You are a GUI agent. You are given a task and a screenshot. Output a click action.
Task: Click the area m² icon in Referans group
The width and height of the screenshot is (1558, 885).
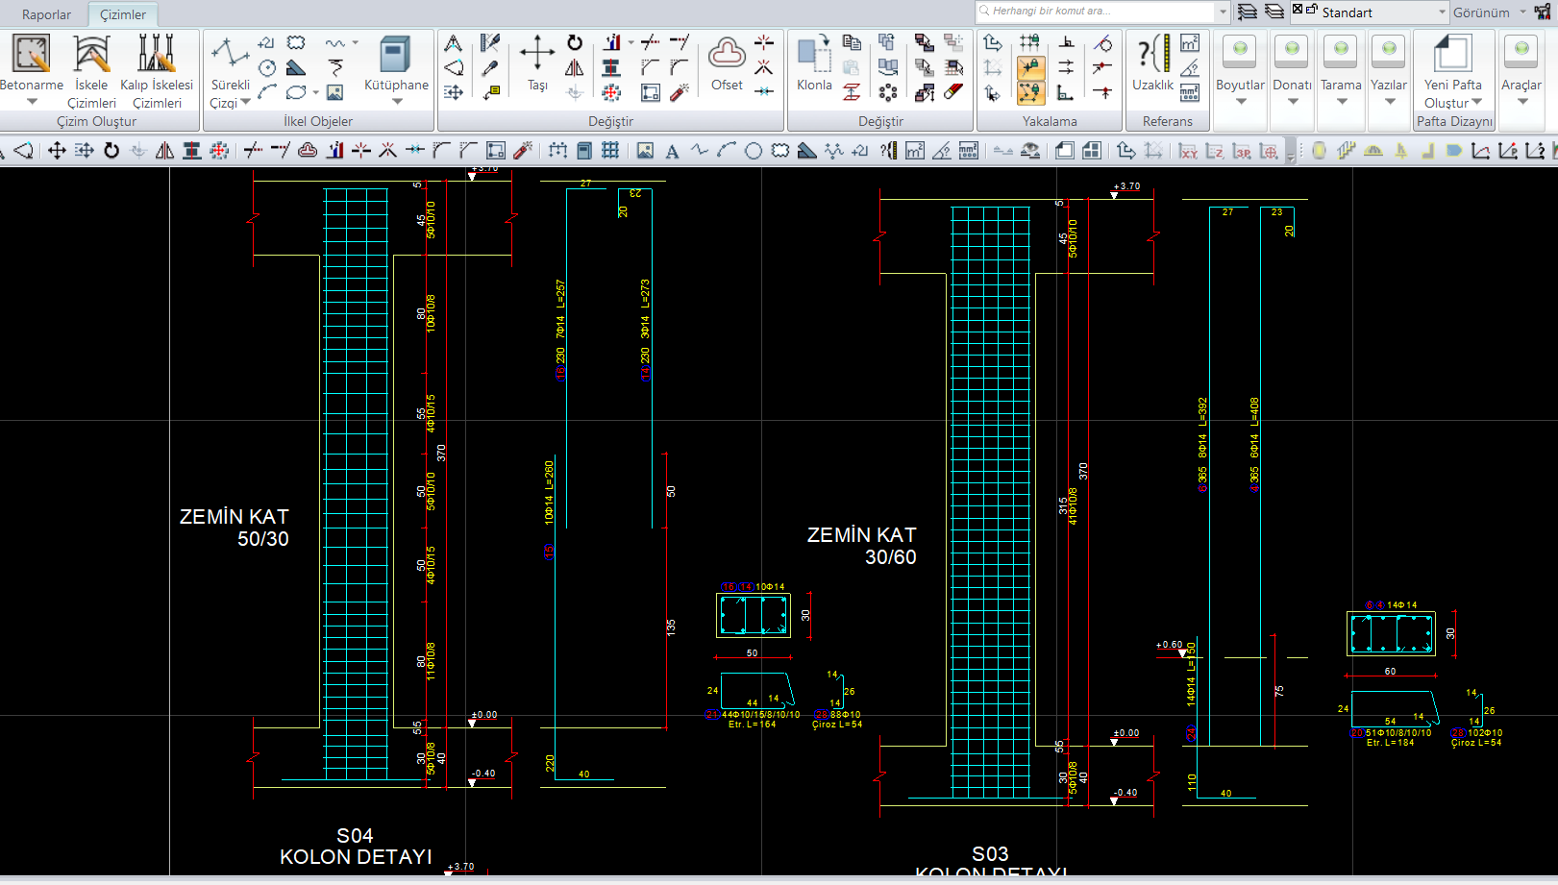(1190, 42)
